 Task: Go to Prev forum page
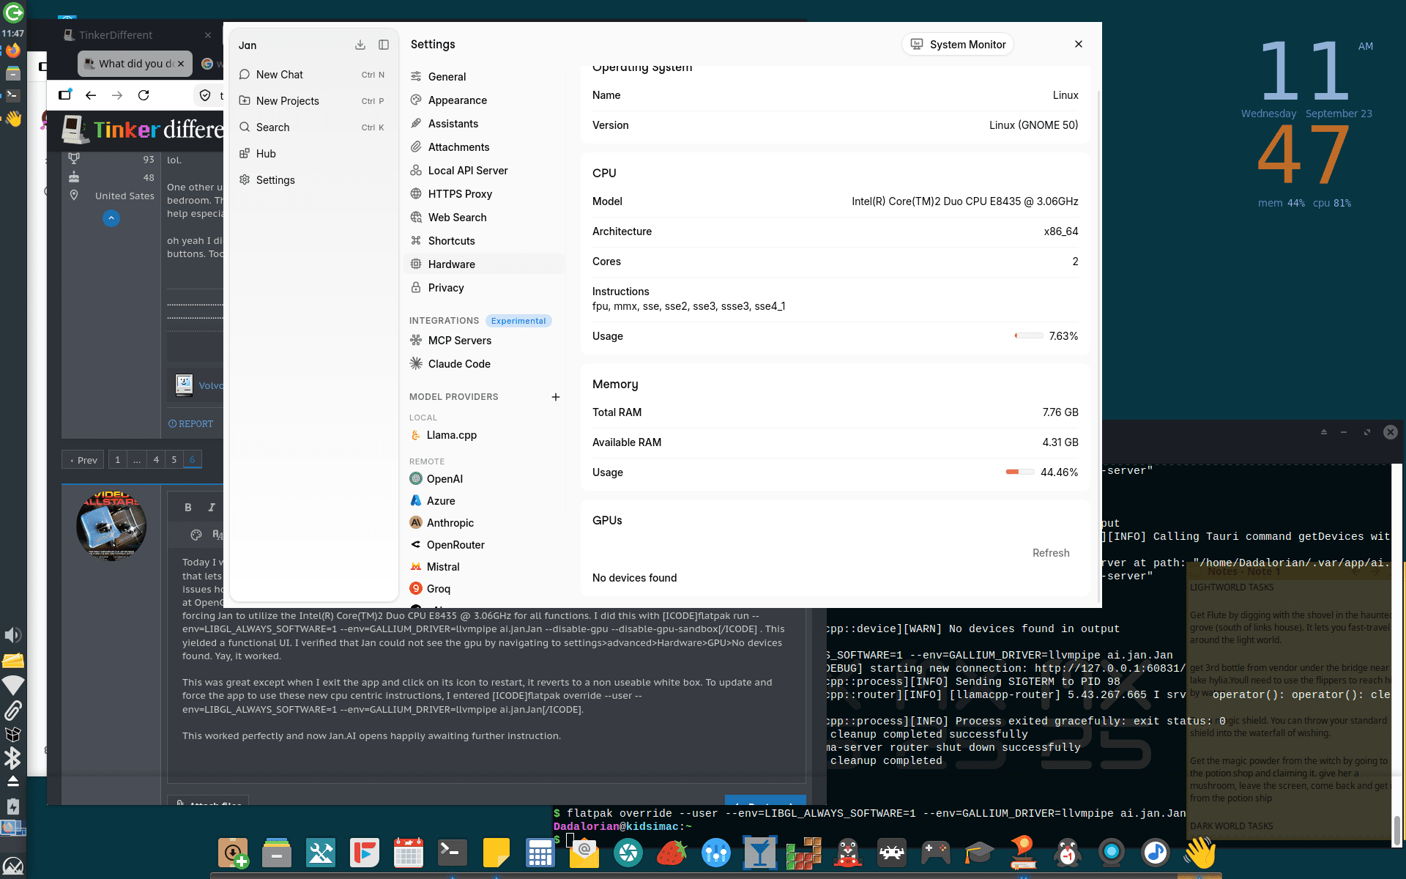click(x=83, y=460)
